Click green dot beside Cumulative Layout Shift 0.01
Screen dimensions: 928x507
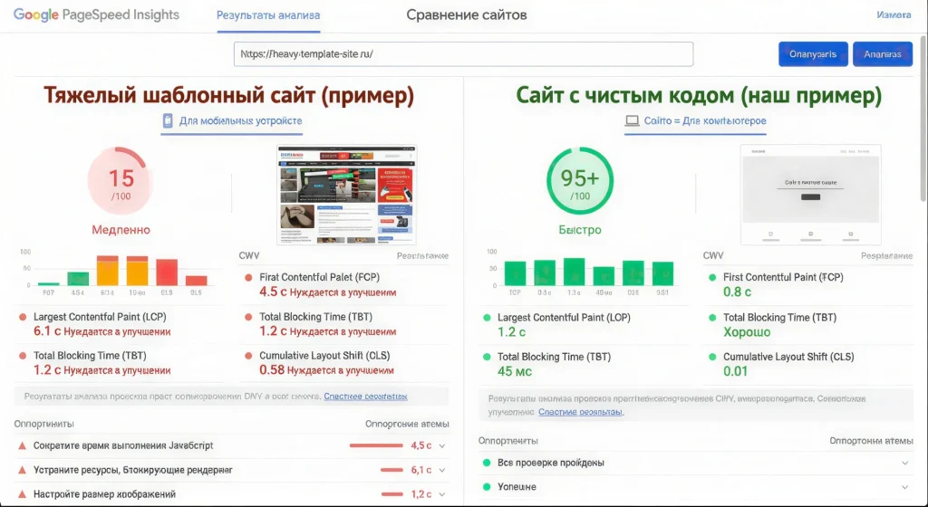click(712, 357)
